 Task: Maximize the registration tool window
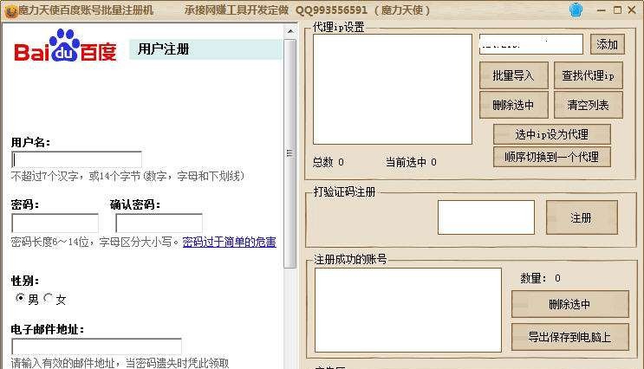coord(617,10)
